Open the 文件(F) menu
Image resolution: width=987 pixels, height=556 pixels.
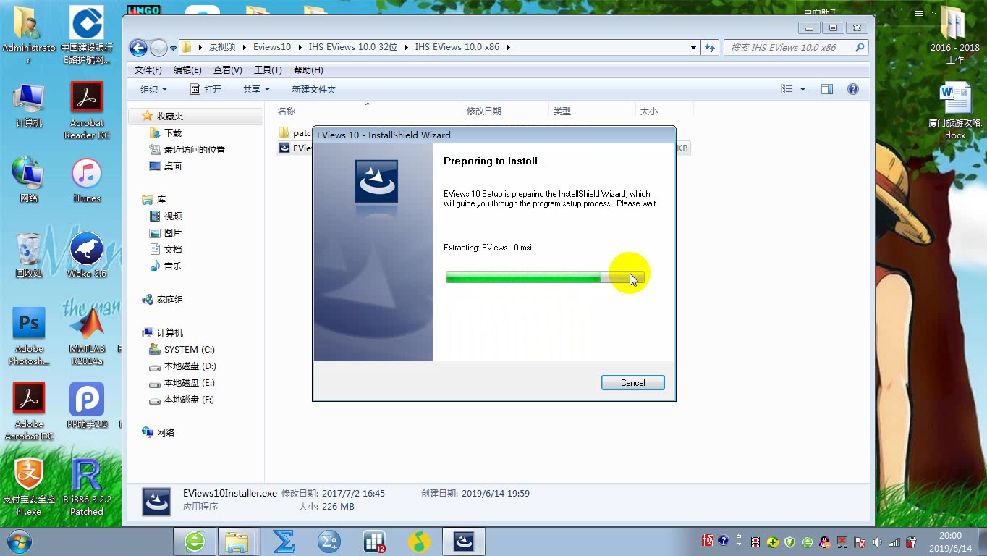pyautogui.click(x=148, y=70)
